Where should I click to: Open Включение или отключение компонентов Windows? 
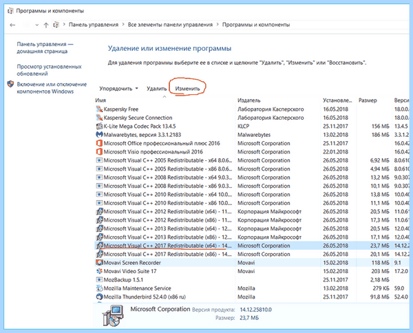[x=52, y=87]
